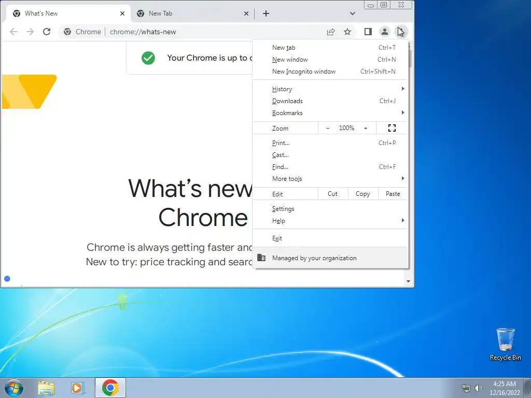Choose Cast... in the menu
Viewport: 531px width, 398px height.
[330, 154]
